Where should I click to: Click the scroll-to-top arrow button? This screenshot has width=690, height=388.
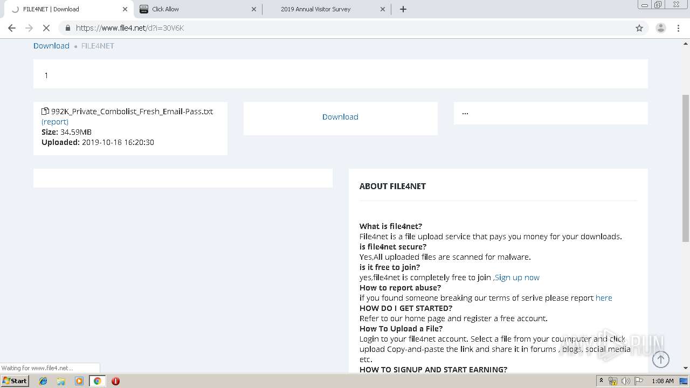(x=661, y=359)
